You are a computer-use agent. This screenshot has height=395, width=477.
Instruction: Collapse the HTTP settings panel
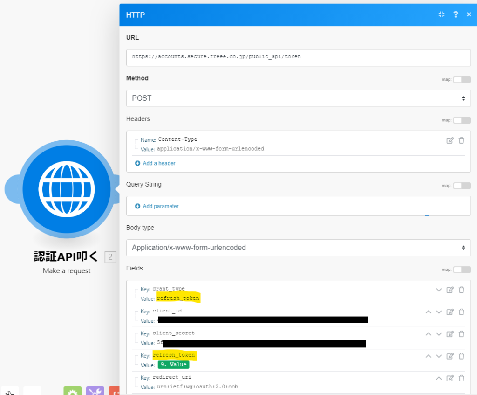pyautogui.click(x=441, y=14)
